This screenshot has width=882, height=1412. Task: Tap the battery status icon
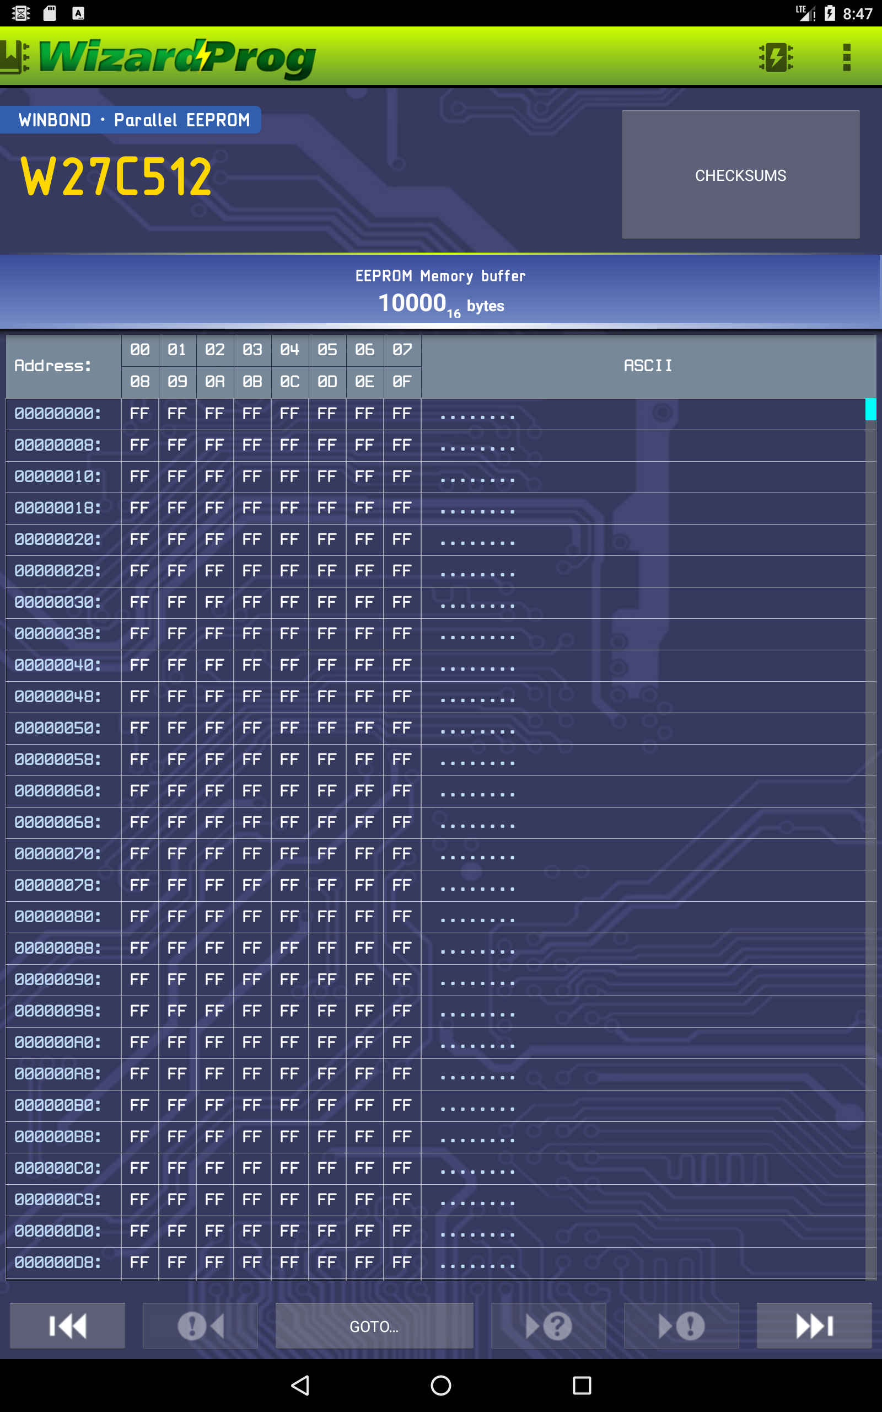click(830, 13)
